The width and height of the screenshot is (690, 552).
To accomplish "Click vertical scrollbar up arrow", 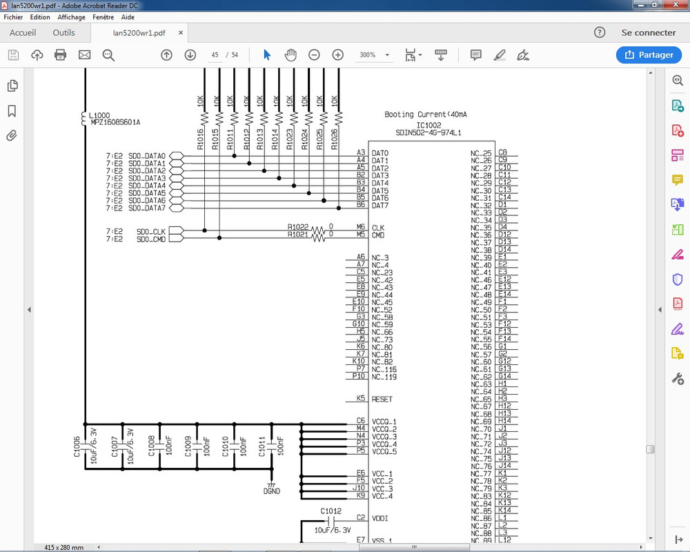I will [x=651, y=72].
